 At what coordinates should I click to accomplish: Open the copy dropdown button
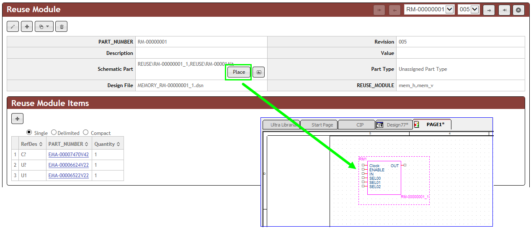click(x=44, y=26)
